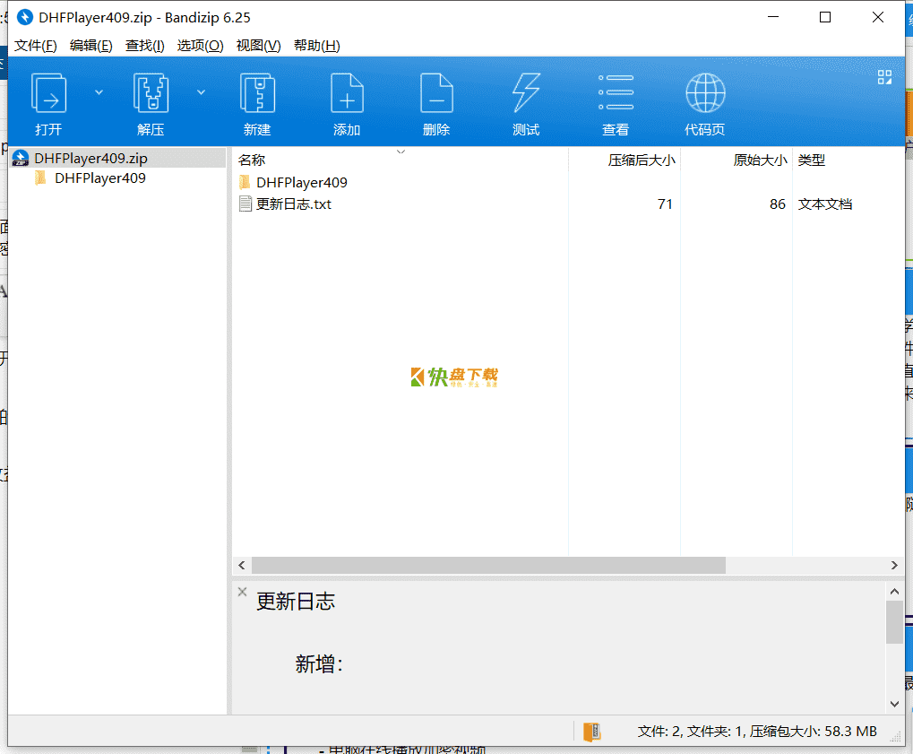Click the New archive (新建) icon
The width and height of the screenshot is (913, 754).
coord(257,93)
